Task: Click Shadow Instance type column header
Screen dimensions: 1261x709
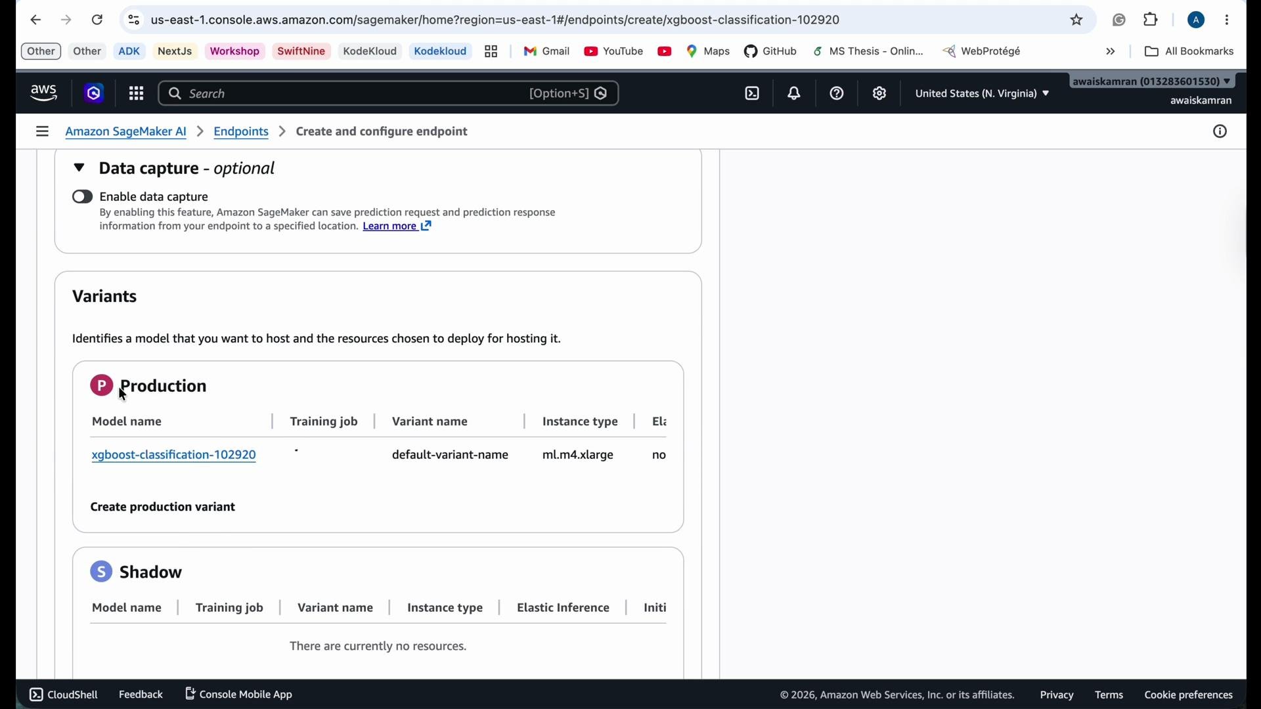Action: pos(445,609)
